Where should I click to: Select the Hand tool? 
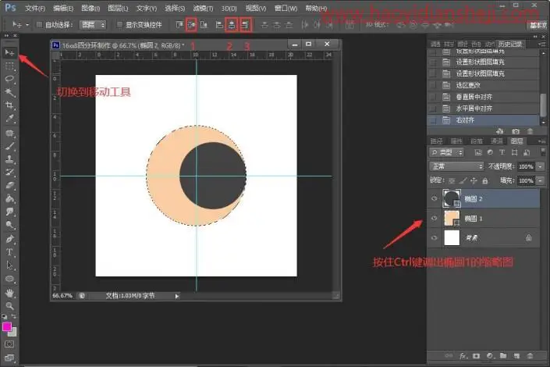(x=9, y=293)
